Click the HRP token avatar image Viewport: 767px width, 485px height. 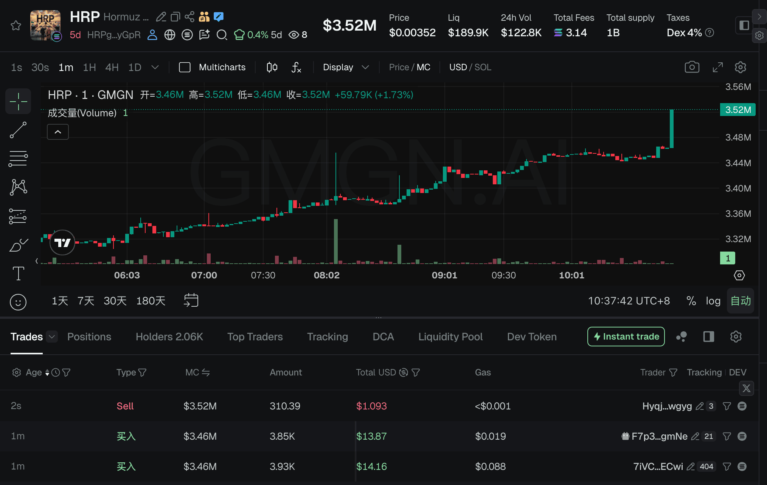45,25
